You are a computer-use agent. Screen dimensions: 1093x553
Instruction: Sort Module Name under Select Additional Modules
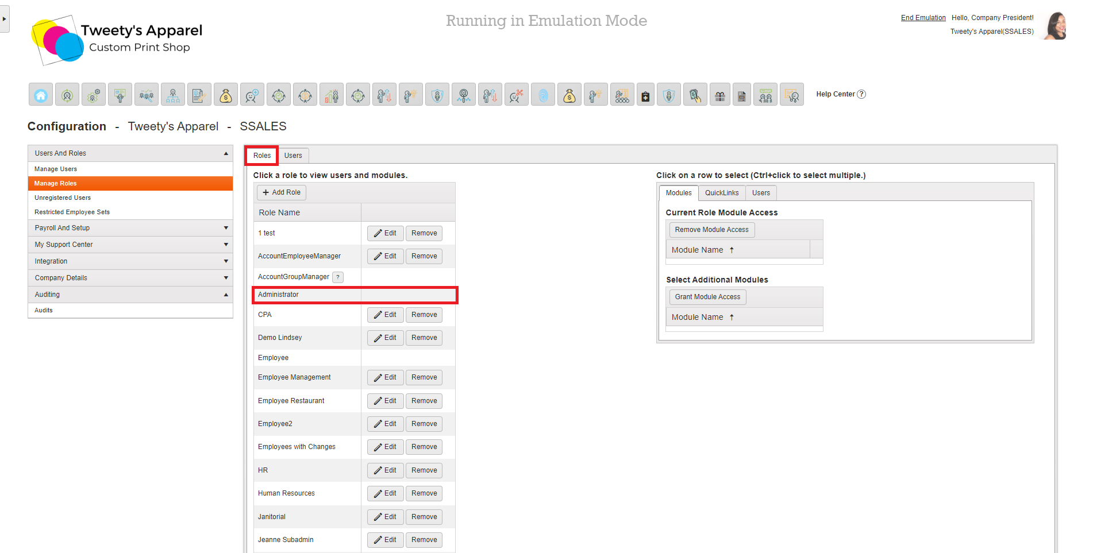tap(744, 317)
